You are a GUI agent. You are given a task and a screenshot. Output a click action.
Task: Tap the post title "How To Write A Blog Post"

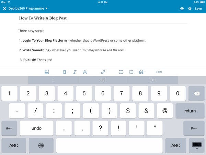[x=43, y=18]
